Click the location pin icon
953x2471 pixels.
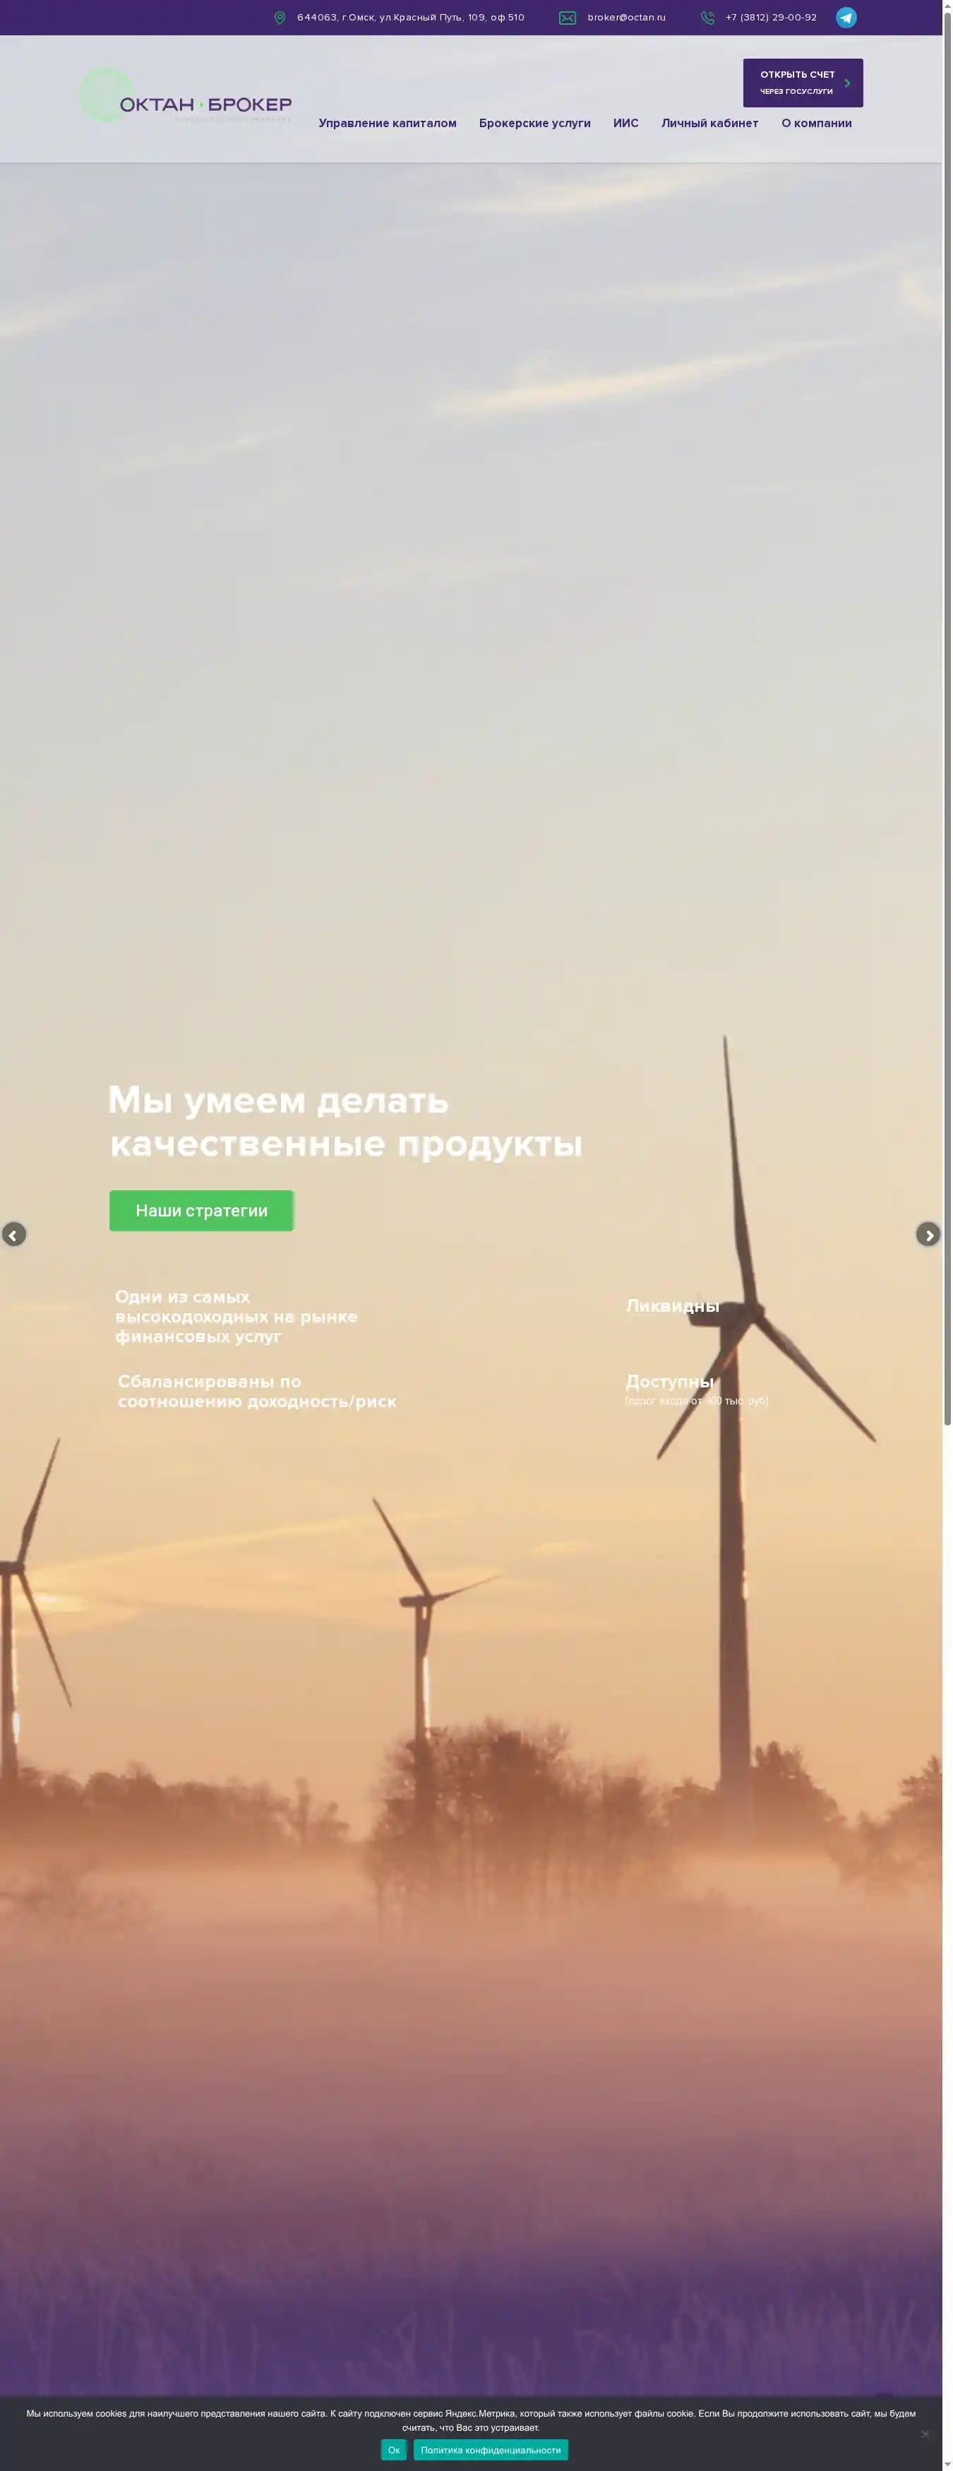[x=280, y=18]
